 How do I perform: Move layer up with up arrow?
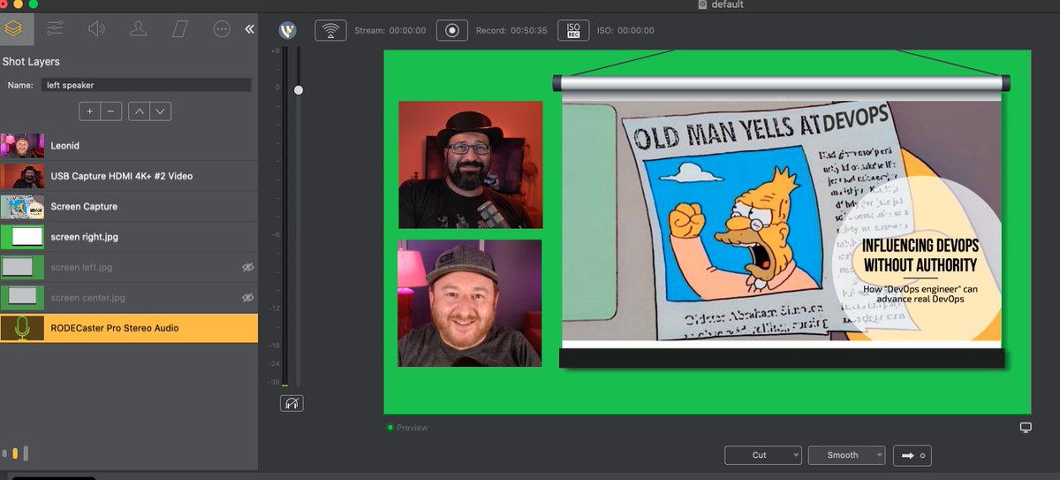point(140,111)
